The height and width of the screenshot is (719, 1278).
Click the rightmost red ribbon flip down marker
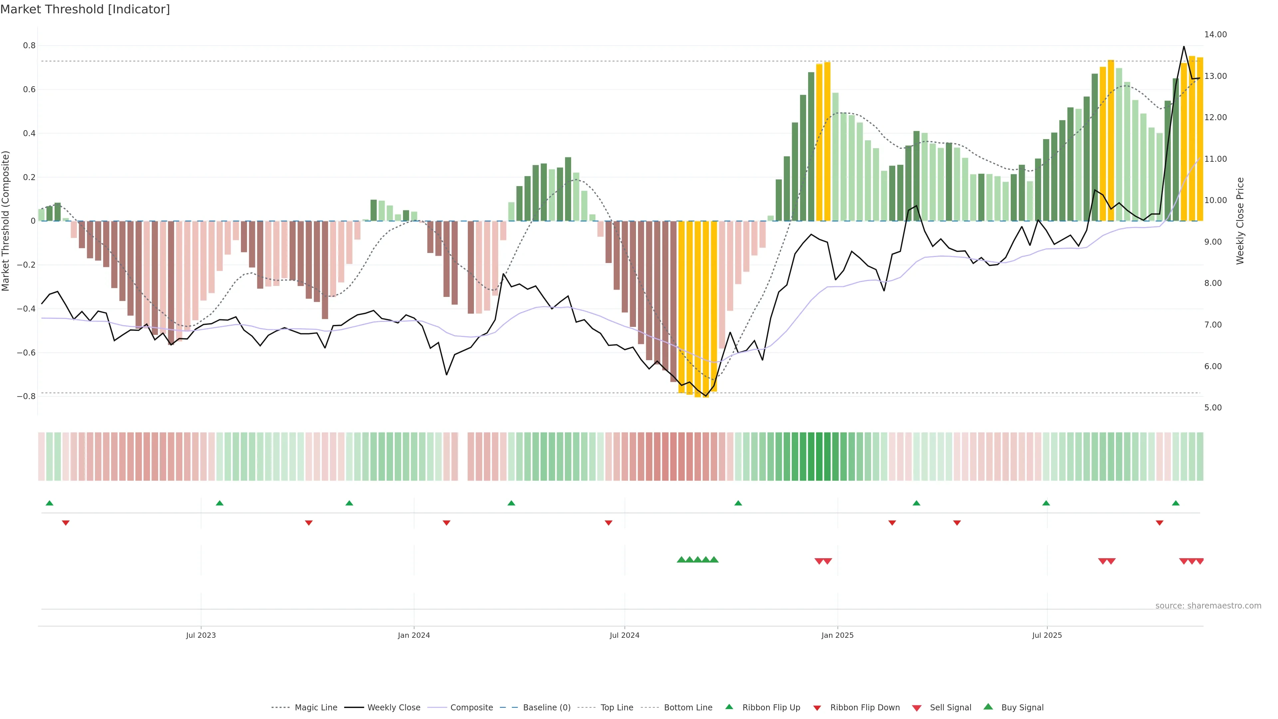(x=1160, y=523)
